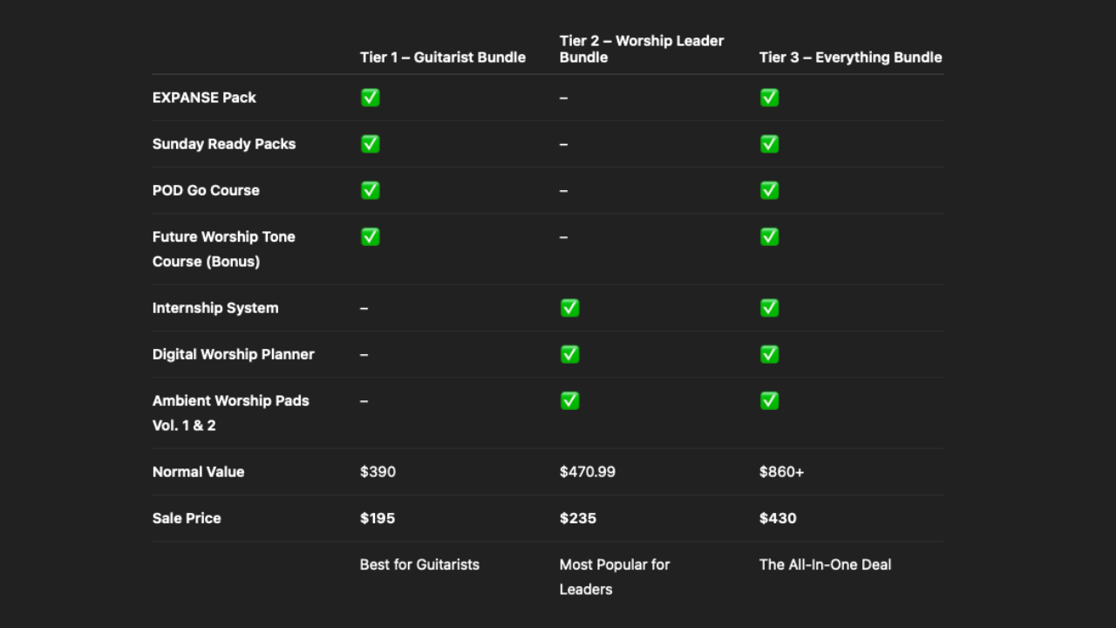Click the $470.99 normal value cell

click(587, 472)
